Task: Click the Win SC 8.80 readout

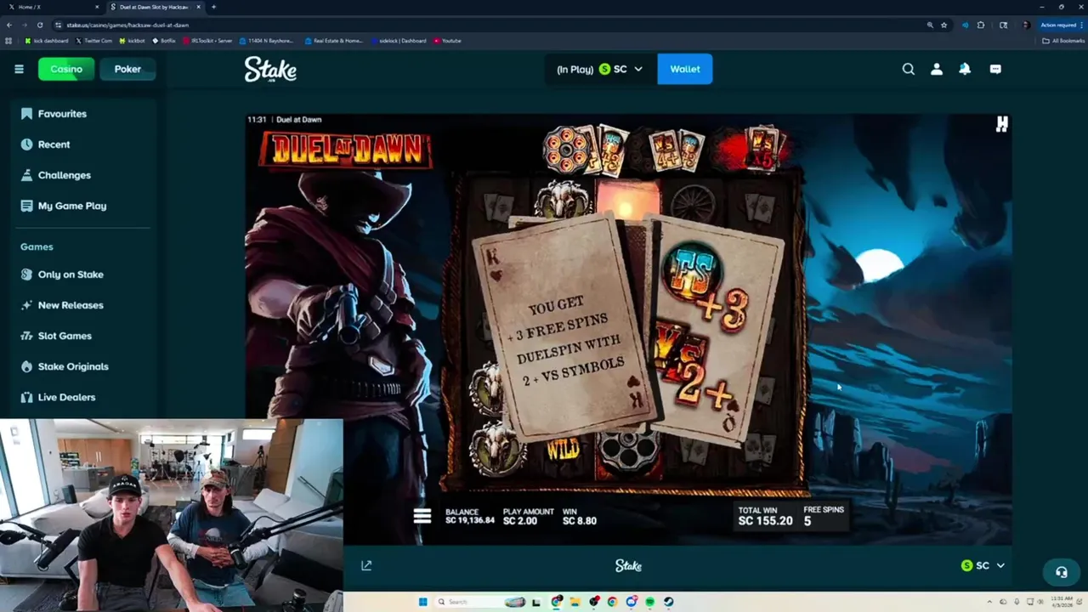Action: [580, 517]
